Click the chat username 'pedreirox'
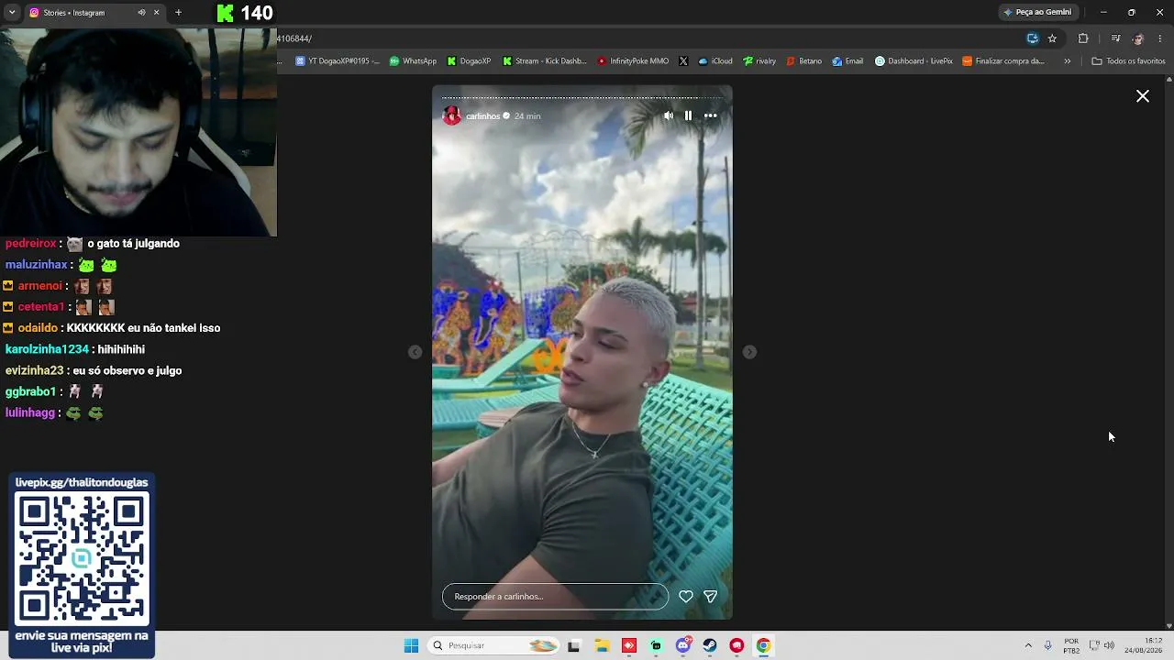1174x660 pixels. [x=31, y=244]
